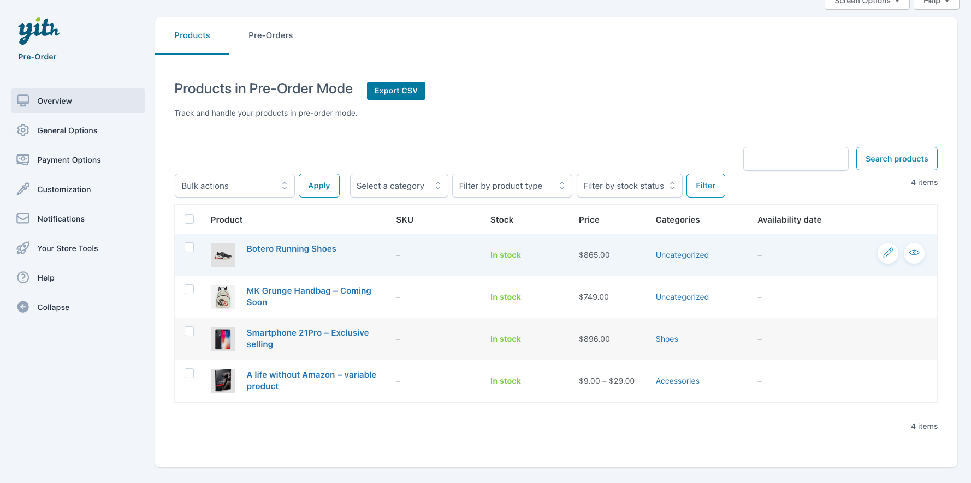
Task: Click the product search input field
Action: pos(796,159)
